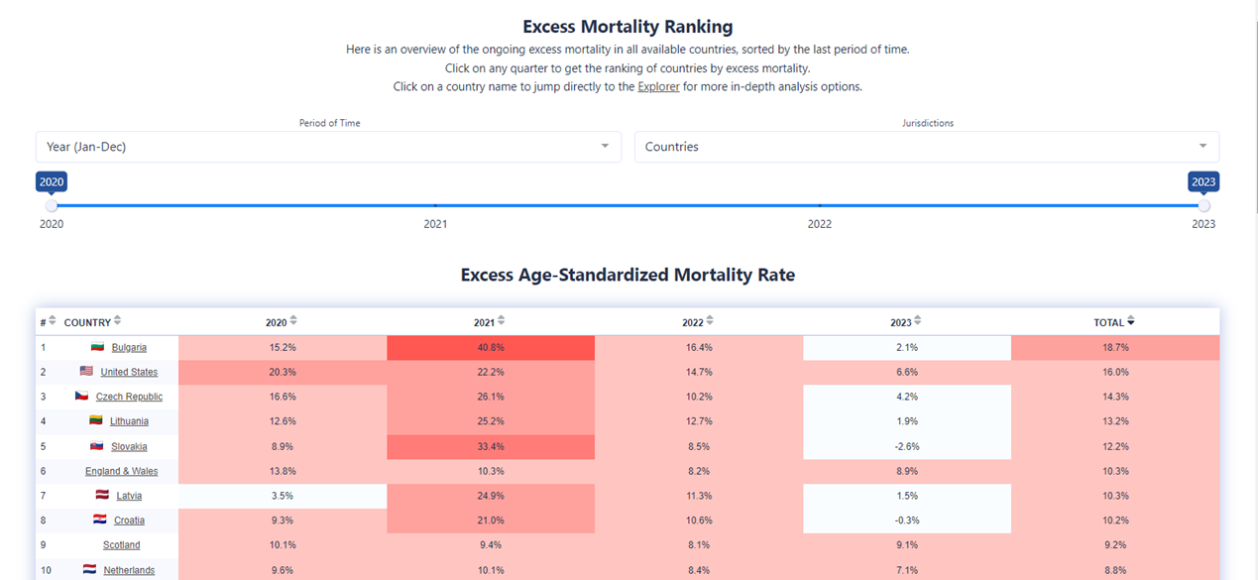The width and height of the screenshot is (1258, 580).
Task: Open the Explorer link
Action: click(658, 86)
